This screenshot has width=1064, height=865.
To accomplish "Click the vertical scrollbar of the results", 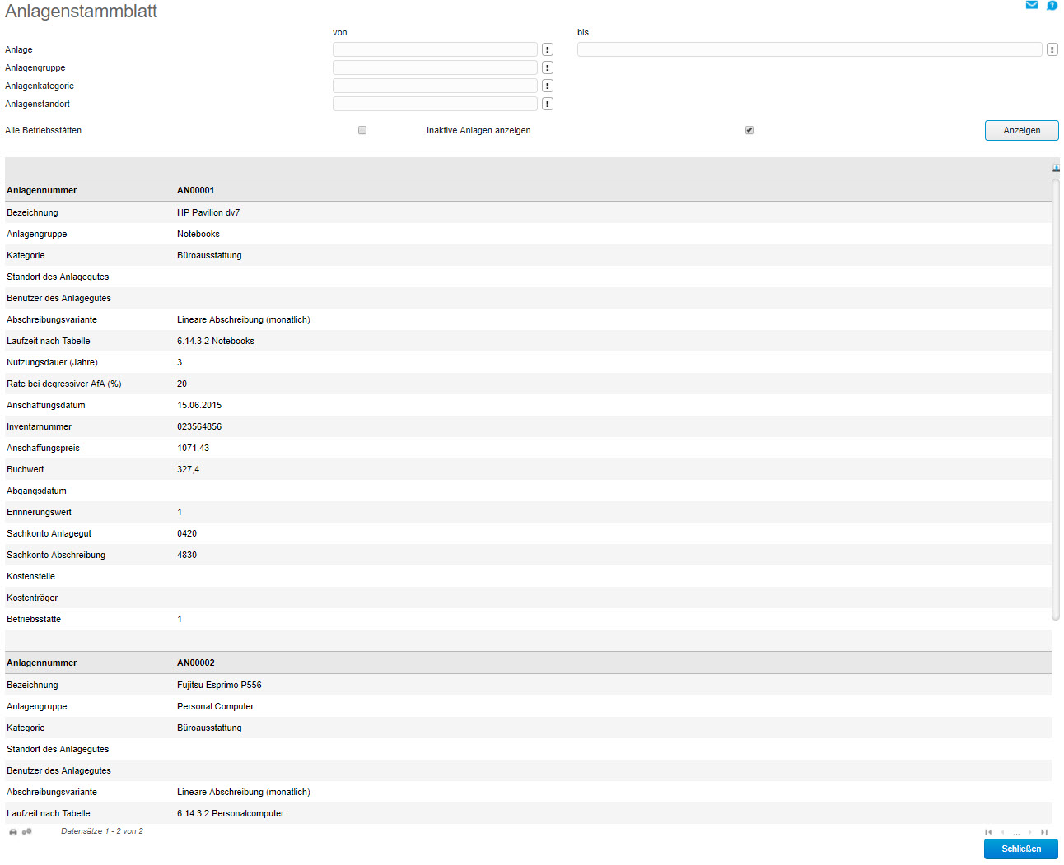I will point(1056,399).
